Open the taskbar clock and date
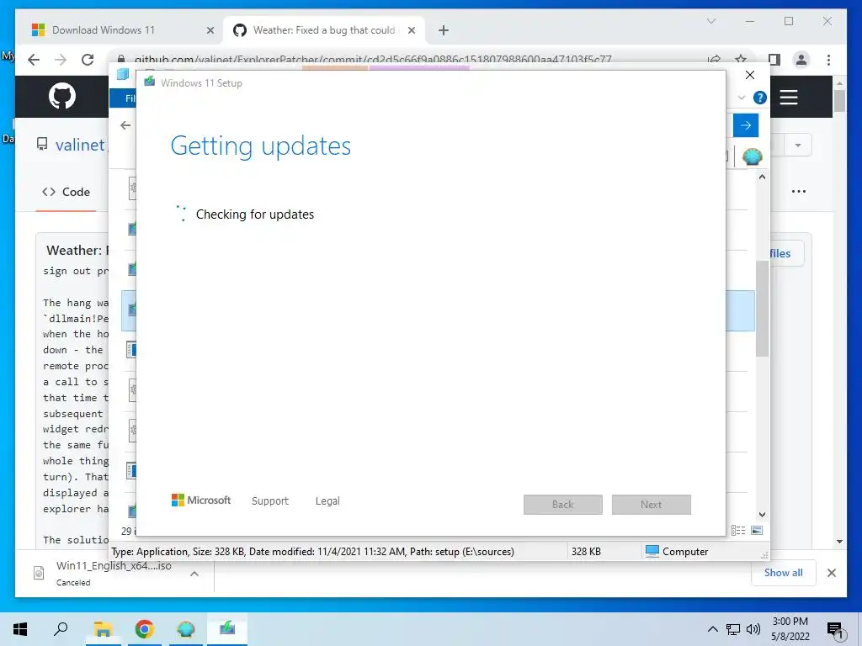Screen dimensions: 862x646 pyautogui.click(x=790, y=629)
